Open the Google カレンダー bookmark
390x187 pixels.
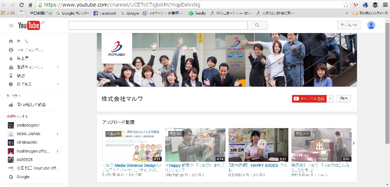click(73, 13)
